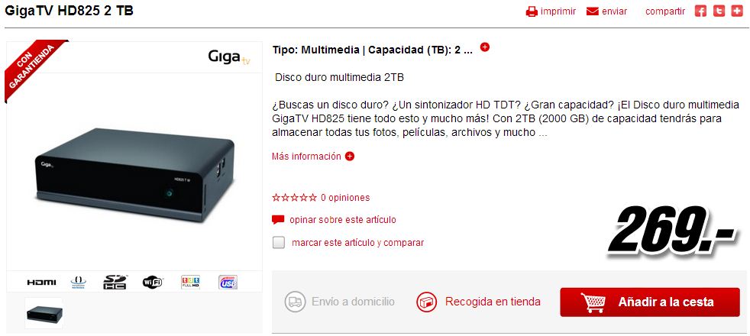
Task: Click the WiFi logo under product image
Action: pyautogui.click(x=153, y=283)
